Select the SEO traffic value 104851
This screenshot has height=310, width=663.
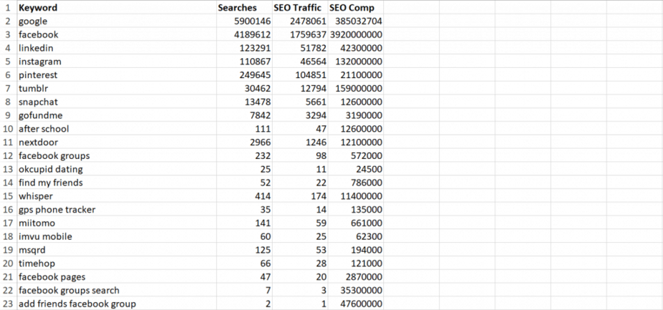pos(300,75)
